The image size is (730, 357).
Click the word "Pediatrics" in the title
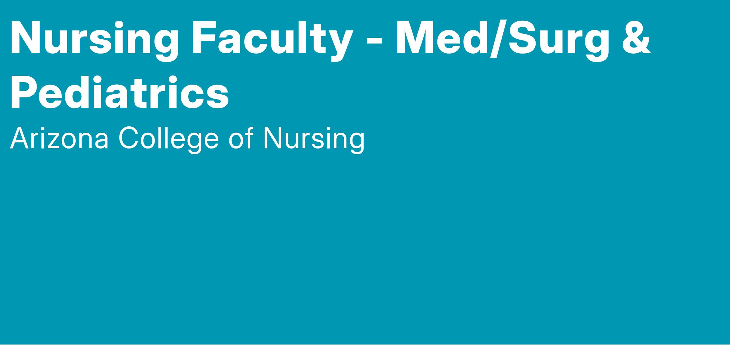pyautogui.click(x=119, y=91)
